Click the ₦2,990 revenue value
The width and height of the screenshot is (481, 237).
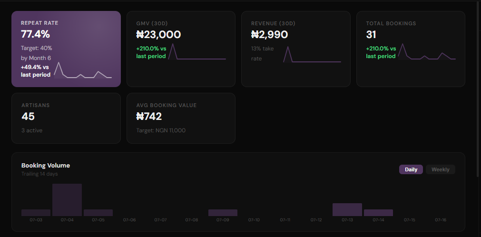(269, 34)
